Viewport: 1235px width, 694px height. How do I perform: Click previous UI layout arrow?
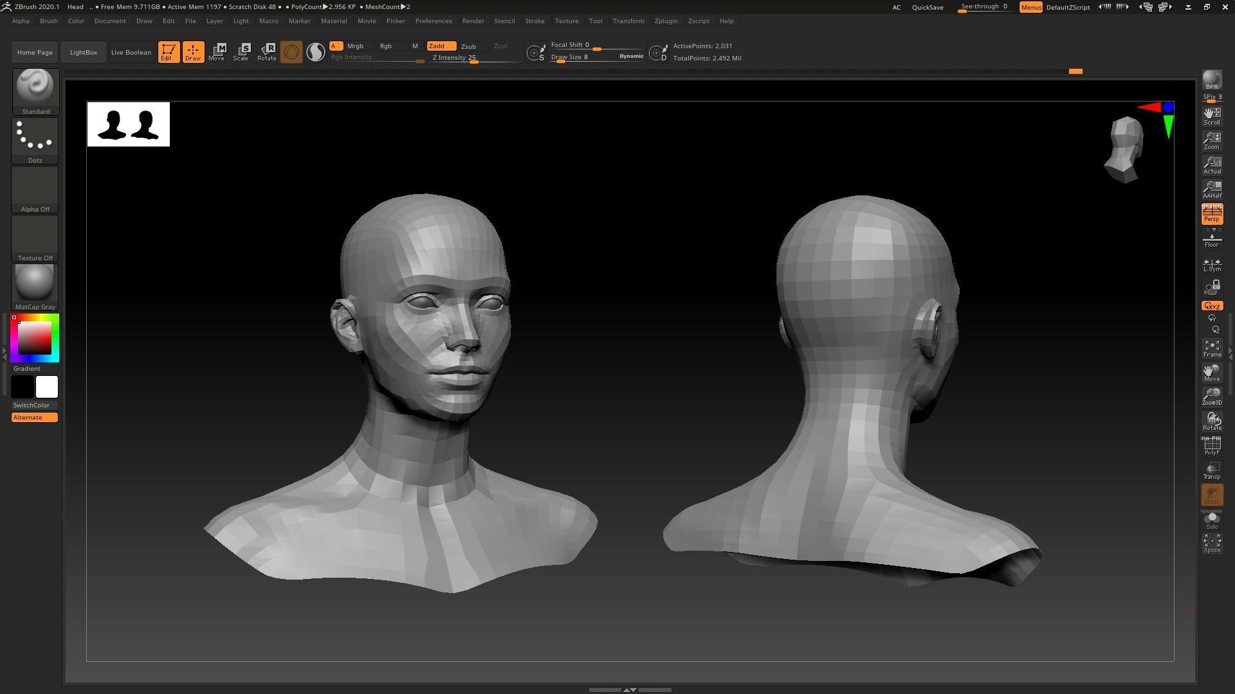1105,7
